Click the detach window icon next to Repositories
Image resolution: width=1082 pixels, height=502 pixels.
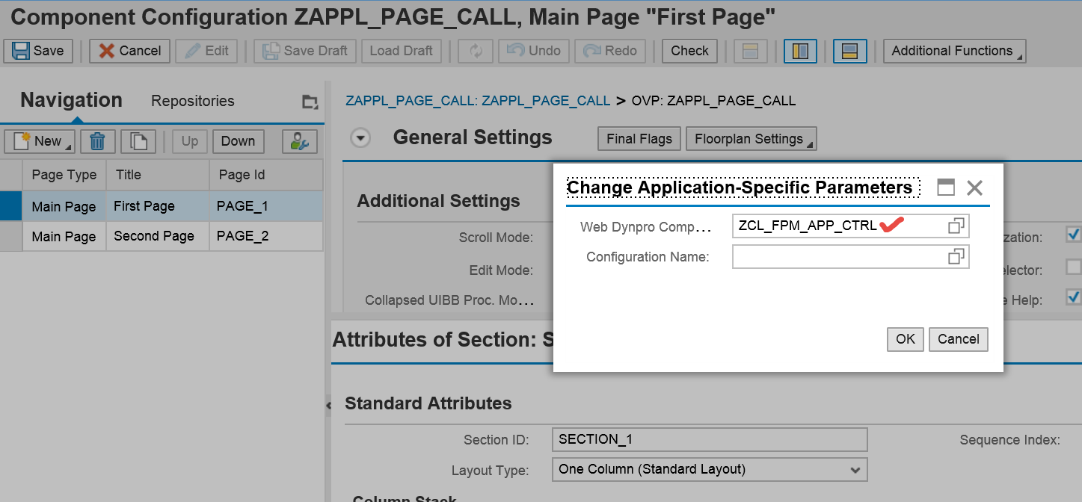coord(310,101)
